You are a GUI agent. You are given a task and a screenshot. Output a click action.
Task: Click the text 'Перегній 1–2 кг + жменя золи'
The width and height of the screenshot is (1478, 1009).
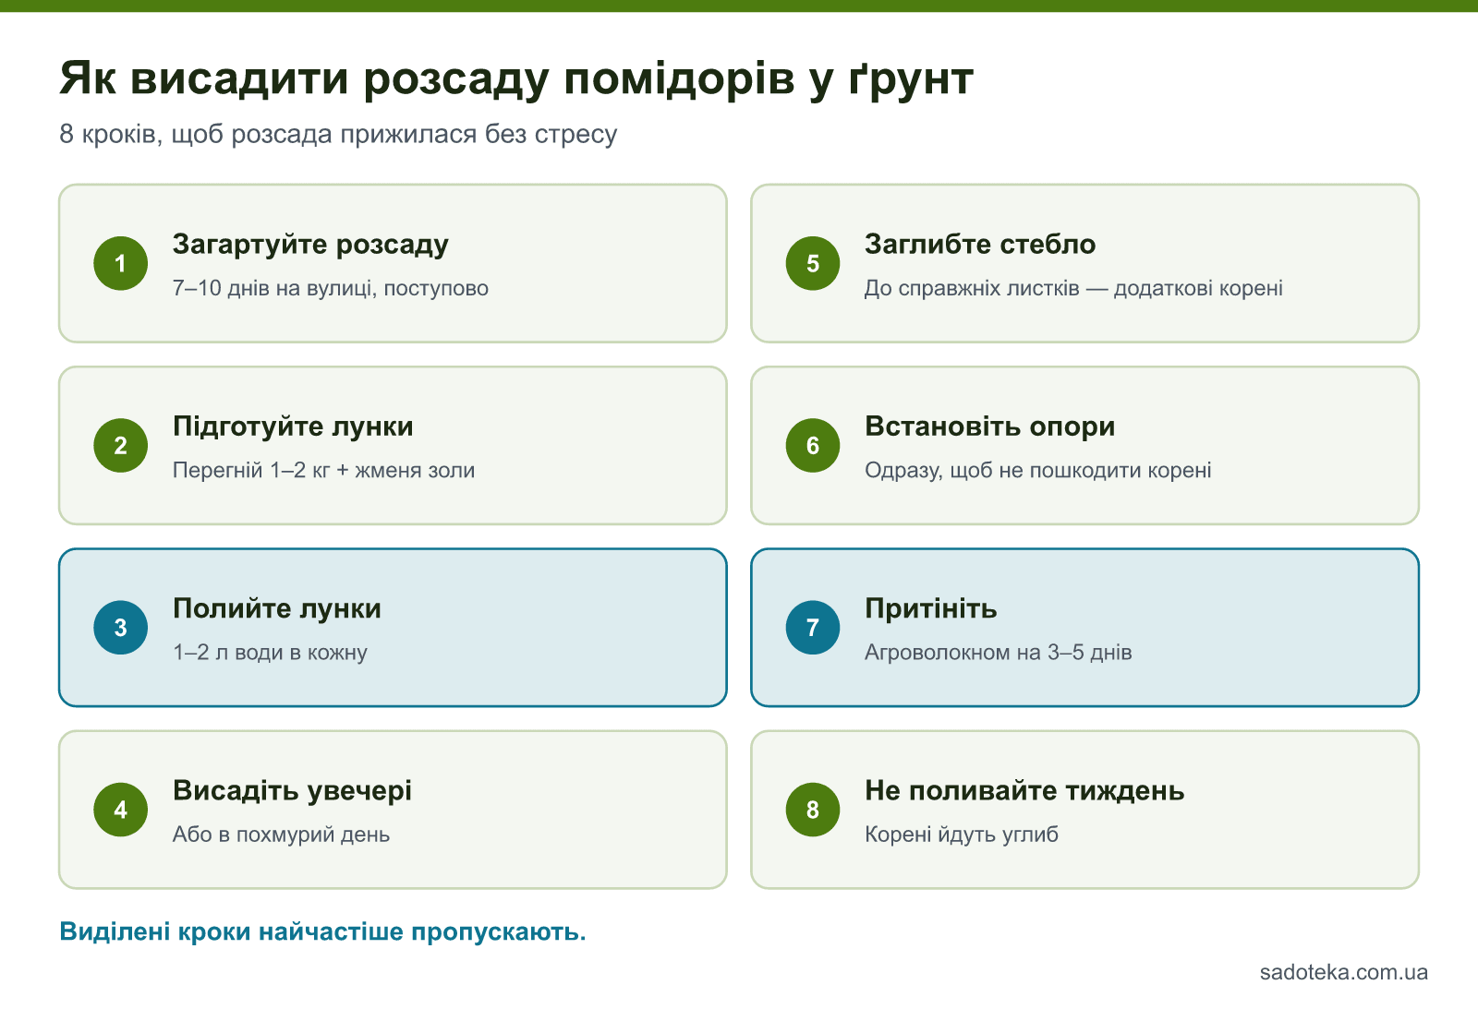pyautogui.click(x=323, y=470)
